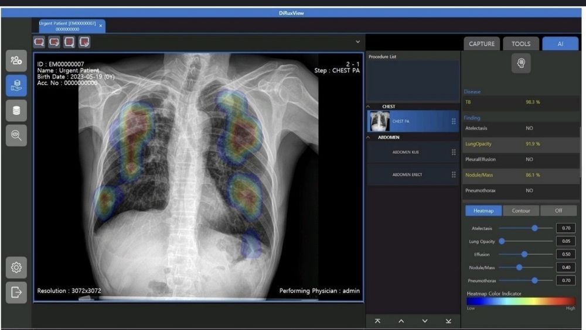
Task: Select the ABDOMEN ERECT procedure
Action: tap(413, 175)
